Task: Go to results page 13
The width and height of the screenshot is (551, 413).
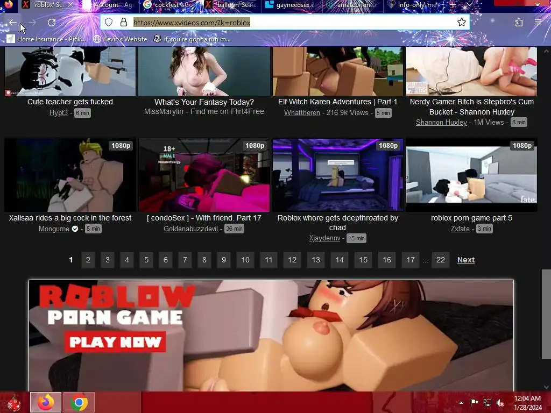Action: tap(315, 260)
